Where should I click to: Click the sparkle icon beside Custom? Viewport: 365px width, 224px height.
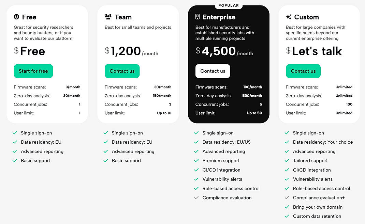pos(288,16)
